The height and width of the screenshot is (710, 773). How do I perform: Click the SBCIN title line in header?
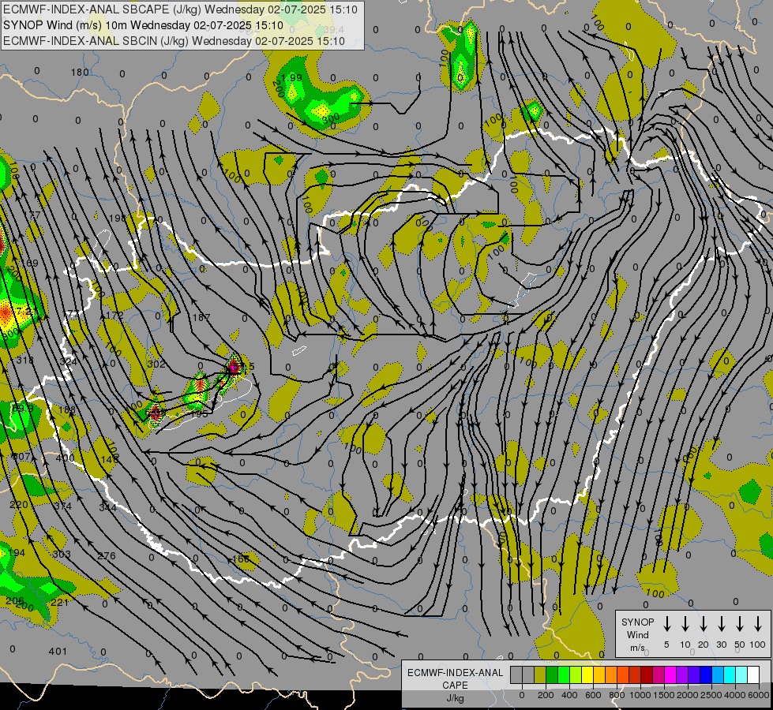(x=174, y=41)
